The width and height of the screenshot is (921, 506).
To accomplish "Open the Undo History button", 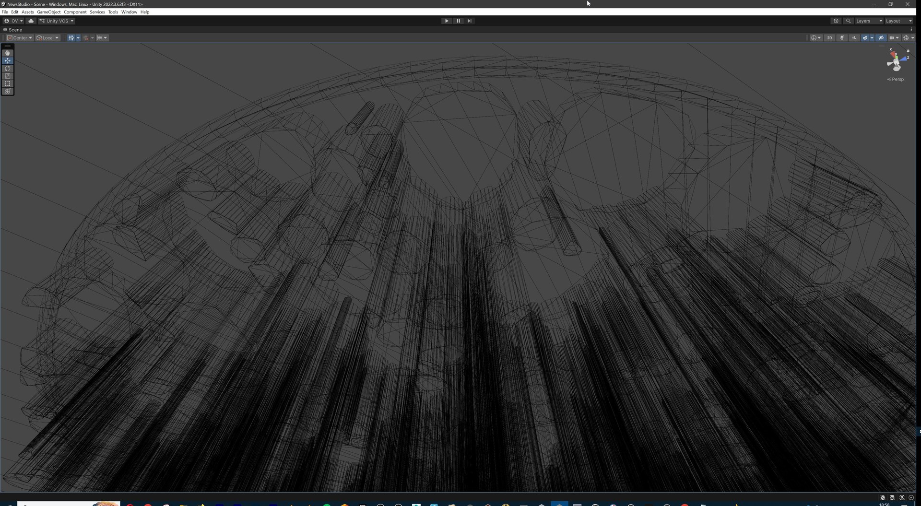I will 836,21.
